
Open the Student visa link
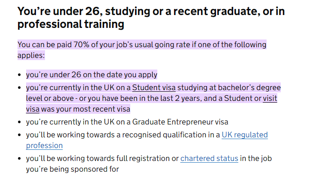tap(154, 88)
